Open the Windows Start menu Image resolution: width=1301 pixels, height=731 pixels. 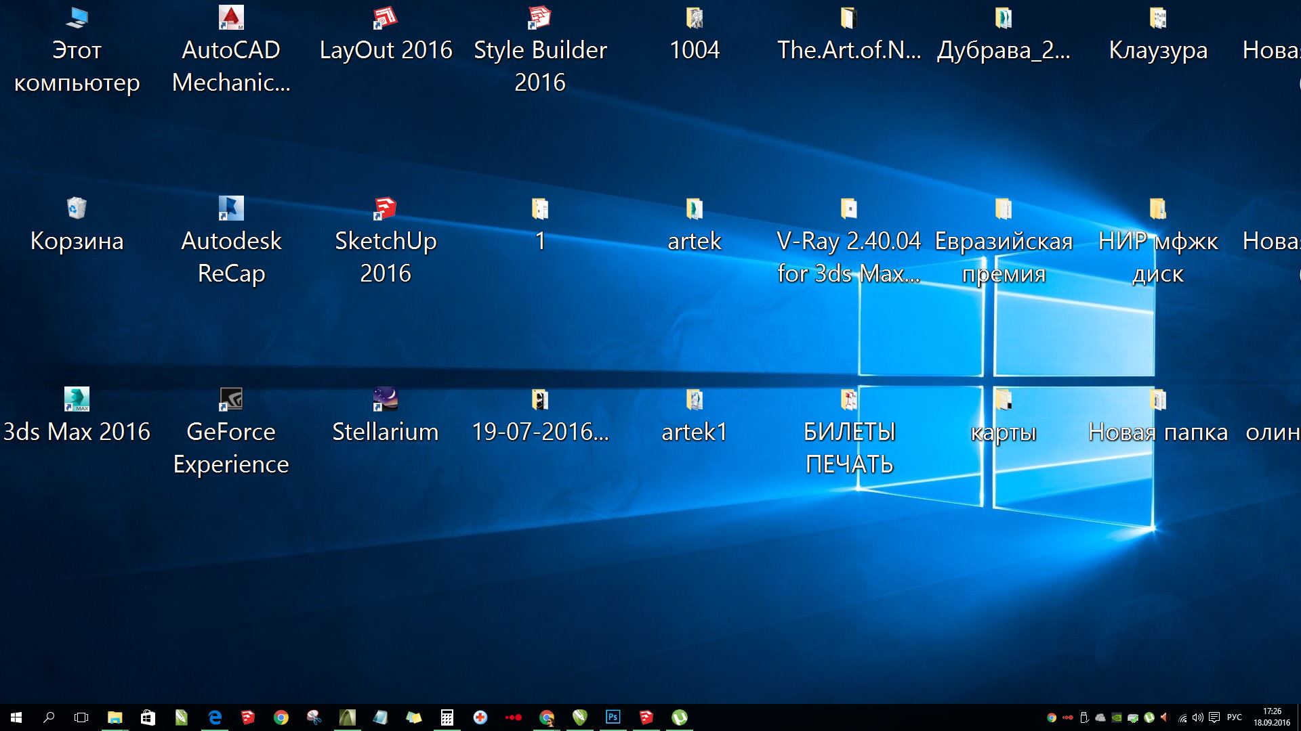click(16, 717)
